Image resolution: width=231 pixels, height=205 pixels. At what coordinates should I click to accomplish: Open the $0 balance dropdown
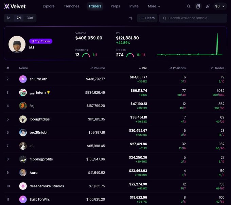pyautogui.click(x=220, y=6)
